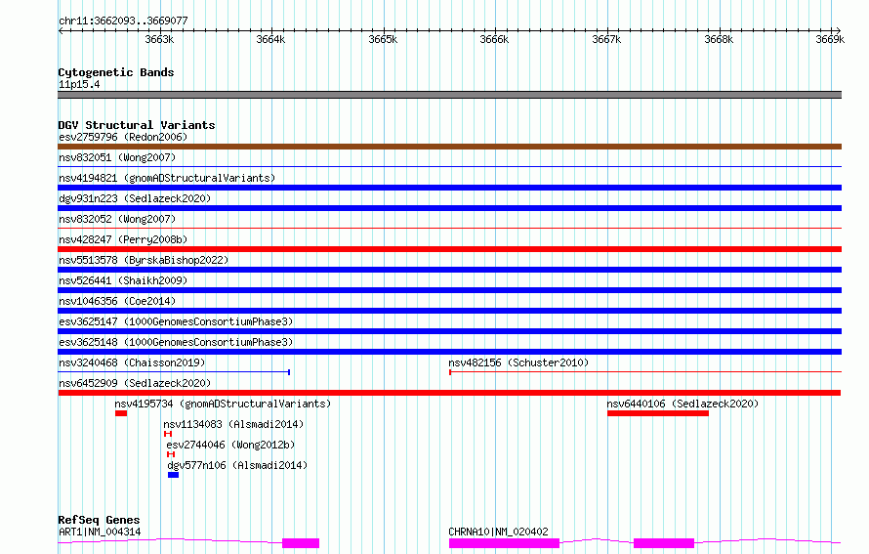The image size is (869, 554).
Task: Click the red nsv1134083 variant glyph
Action: pyautogui.click(x=168, y=434)
